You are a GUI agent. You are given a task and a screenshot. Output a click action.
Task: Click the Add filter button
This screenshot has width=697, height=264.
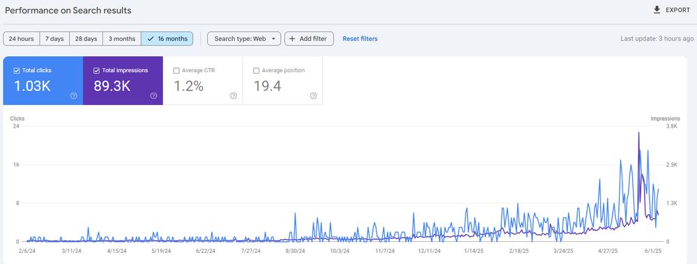[x=309, y=38]
